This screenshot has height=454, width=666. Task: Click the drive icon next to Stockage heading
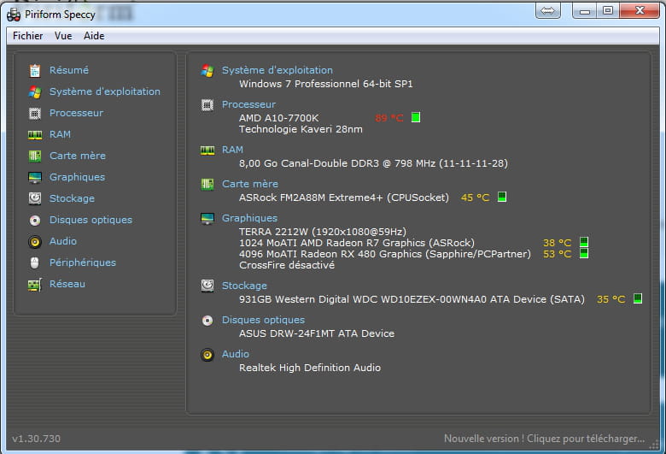pyautogui.click(x=207, y=286)
